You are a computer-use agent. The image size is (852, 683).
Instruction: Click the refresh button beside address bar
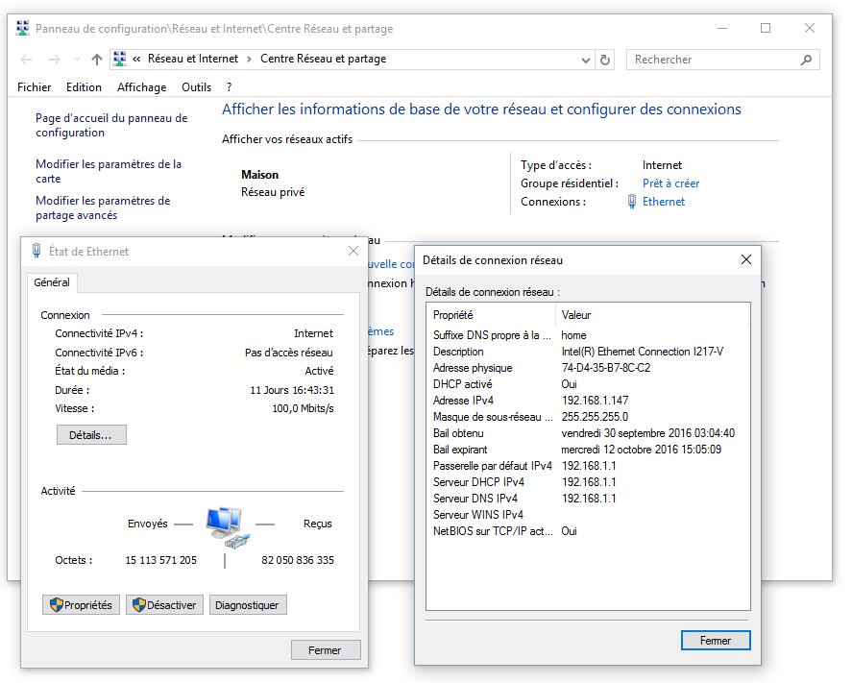(605, 60)
